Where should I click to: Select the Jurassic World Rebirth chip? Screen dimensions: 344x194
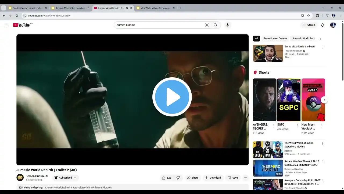tap(304, 39)
